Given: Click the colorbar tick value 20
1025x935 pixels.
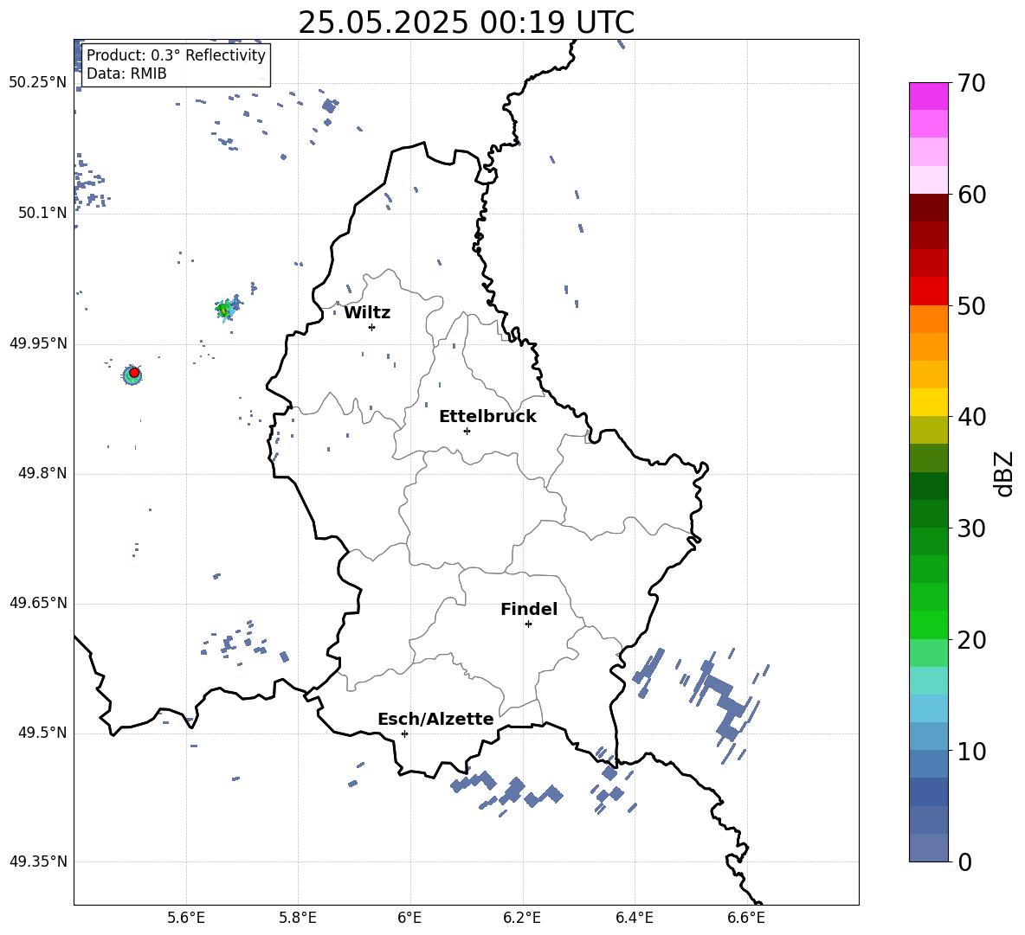Looking at the screenshot, I should (971, 640).
